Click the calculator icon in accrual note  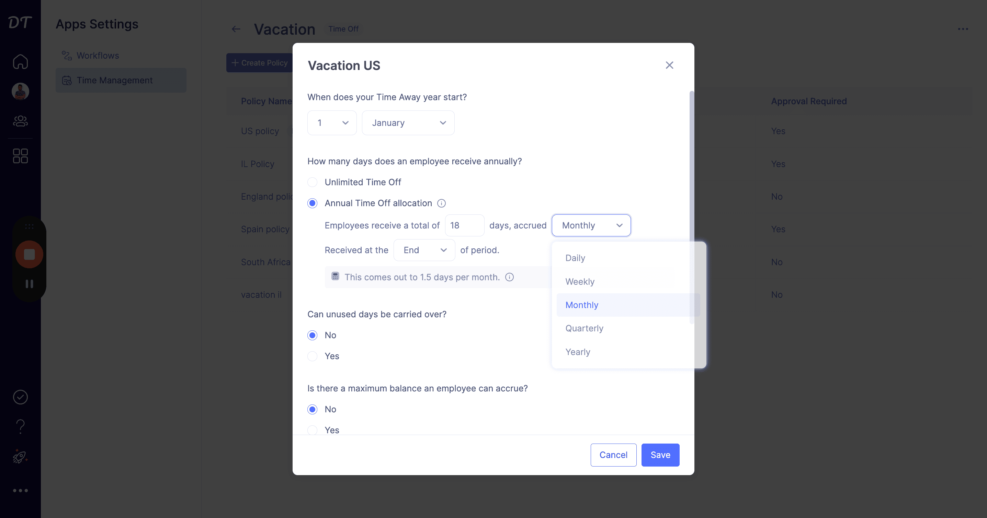pos(335,276)
